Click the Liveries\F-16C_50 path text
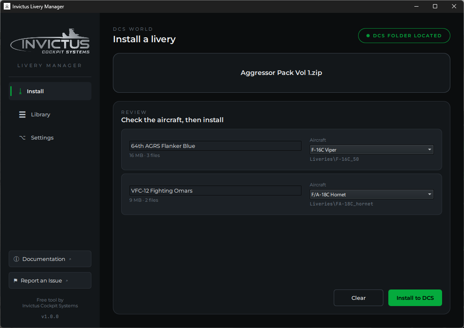Viewport: 464px width, 328px height. (334, 159)
